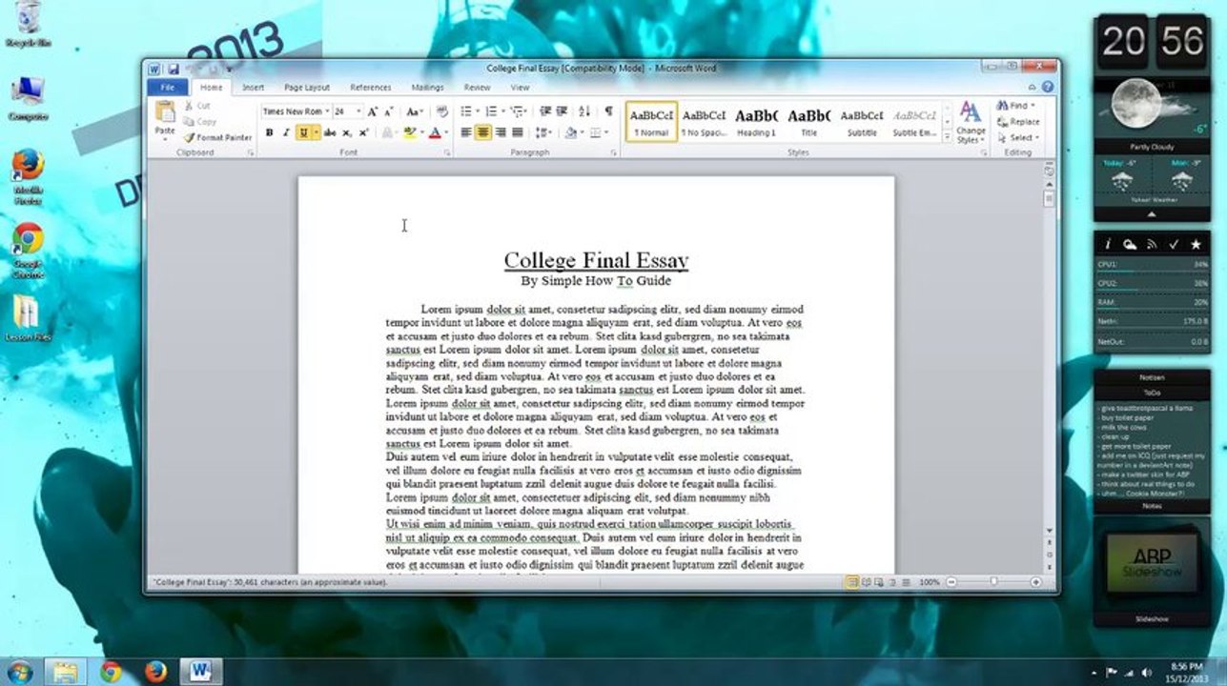Open Google Chrome from the taskbar
Image resolution: width=1227 pixels, height=686 pixels.
[x=111, y=672]
